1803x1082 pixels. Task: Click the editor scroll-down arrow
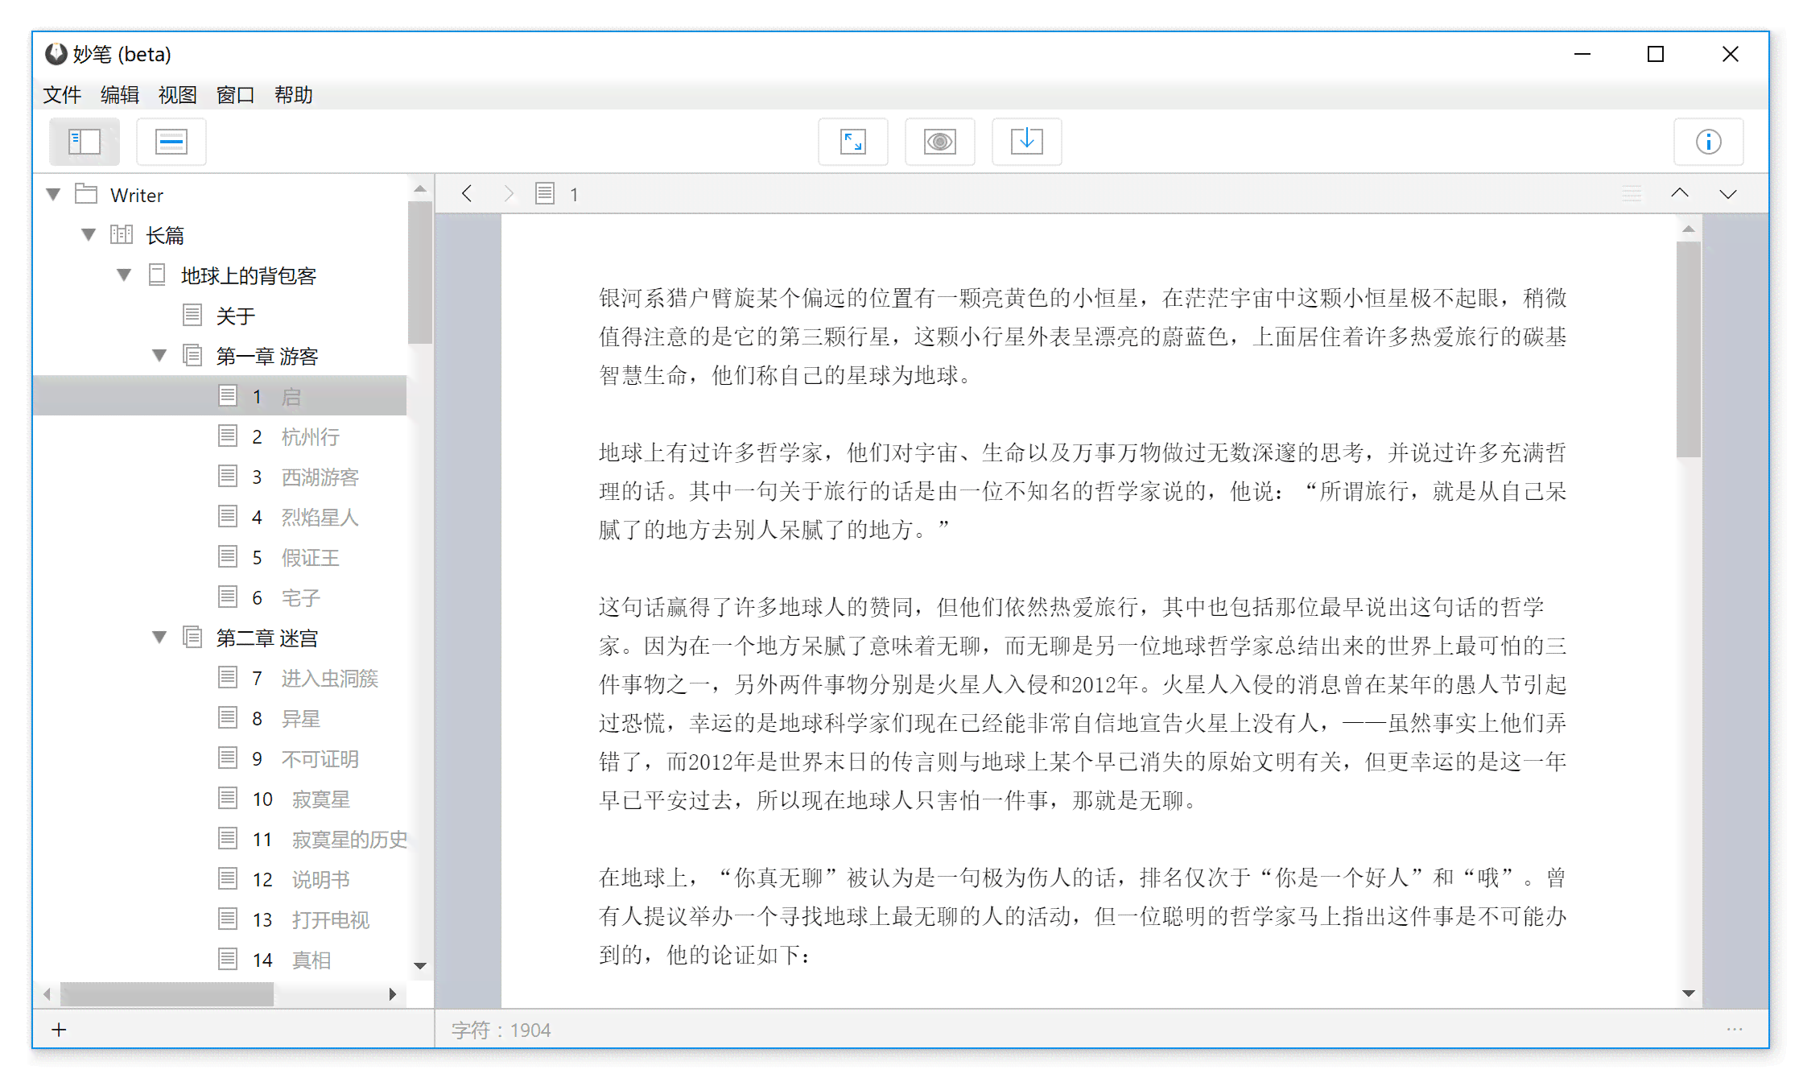[x=1689, y=993]
